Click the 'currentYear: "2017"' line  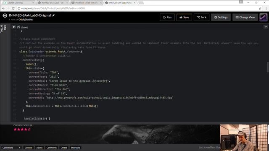click(44, 77)
